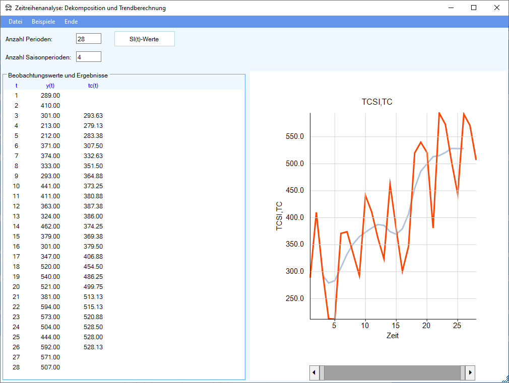The width and height of the screenshot is (509, 383).
Task: Click the chart scrollbar right arrow
Action: click(470, 373)
